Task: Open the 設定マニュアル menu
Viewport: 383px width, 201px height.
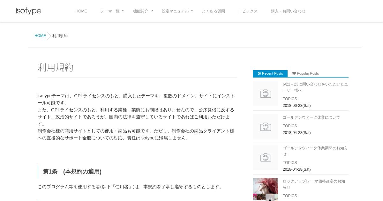Action: coord(175,11)
